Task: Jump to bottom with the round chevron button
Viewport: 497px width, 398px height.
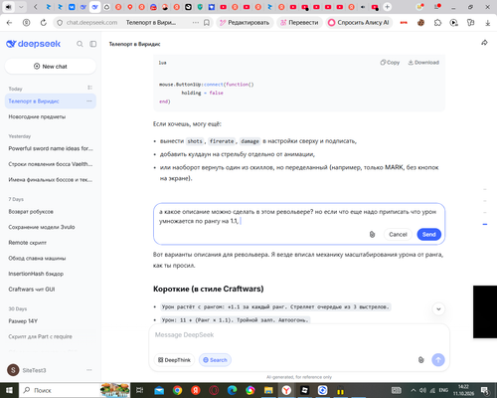Action: (438, 309)
